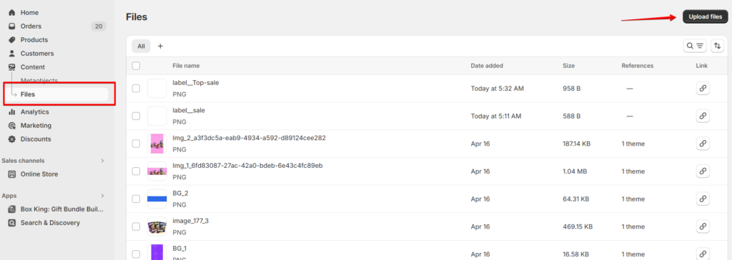
Task: Click the Online Store icon
Action: (x=12, y=174)
